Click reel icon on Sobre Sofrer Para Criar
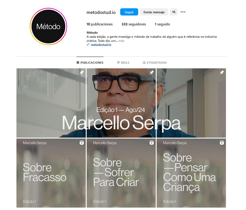Image resolution: width=246 pixels, height=210 pixels. click(152, 143)
